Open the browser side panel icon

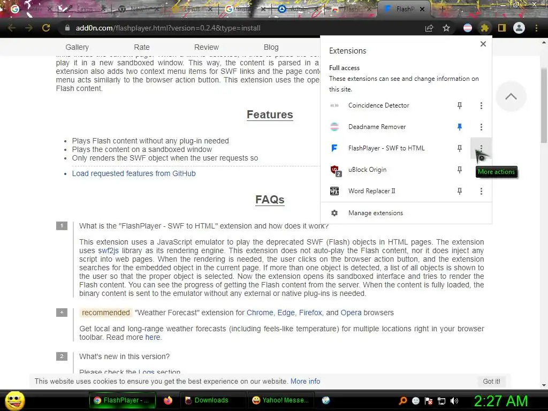click(x=502, y=28)
